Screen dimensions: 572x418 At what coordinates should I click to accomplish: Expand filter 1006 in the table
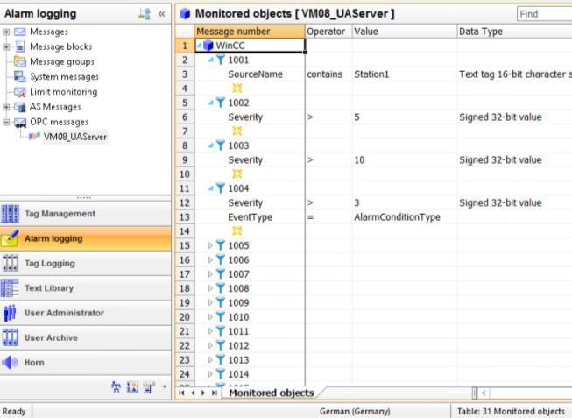[x=210, y=260]
